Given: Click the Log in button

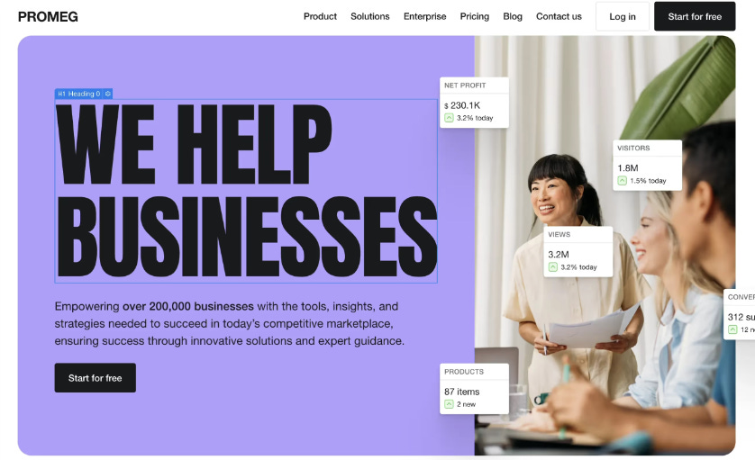Looking at the screenshot, I should click(x=622, y=16).
